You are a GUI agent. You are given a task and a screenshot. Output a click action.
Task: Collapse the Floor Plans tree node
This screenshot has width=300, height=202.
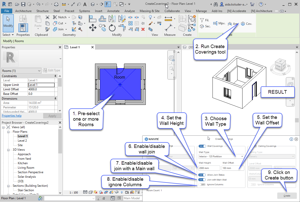tap(8, 132)
